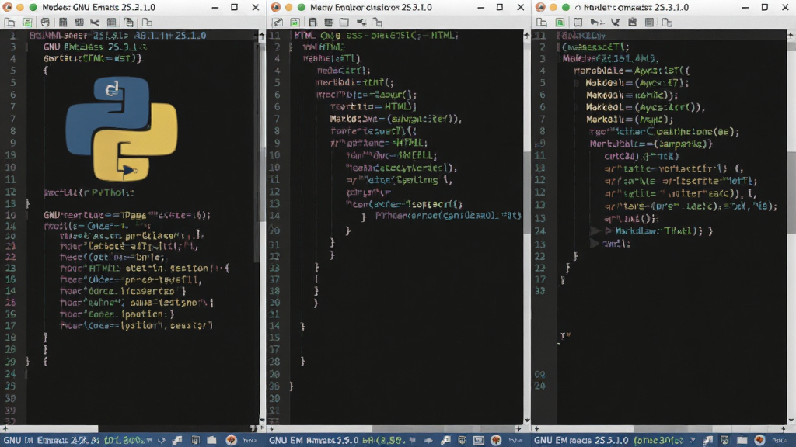This screenshot has width=796, height=447.
Task: Click the monitor icon in middle window status bar
Action: pyautogui.click(x=479, y=441)
